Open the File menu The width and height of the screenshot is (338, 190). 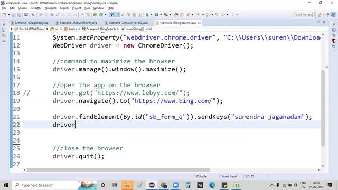pos(4,8)
